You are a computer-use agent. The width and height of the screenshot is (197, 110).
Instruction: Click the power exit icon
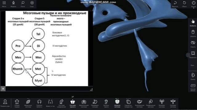click(194, 3)
